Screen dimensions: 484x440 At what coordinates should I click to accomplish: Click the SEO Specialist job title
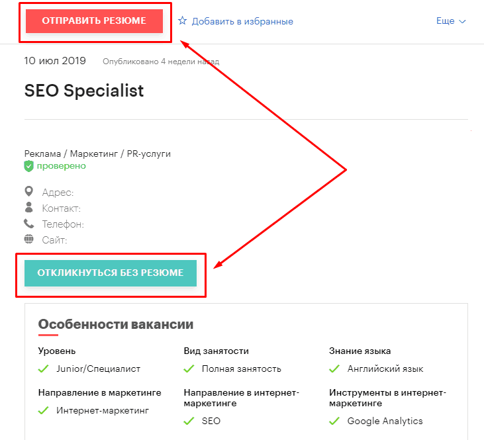point(84,91)
